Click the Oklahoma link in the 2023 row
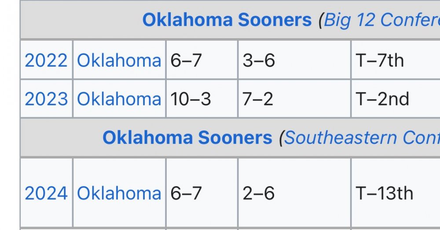The image size is (440, 230). click(x=119, y=99)
